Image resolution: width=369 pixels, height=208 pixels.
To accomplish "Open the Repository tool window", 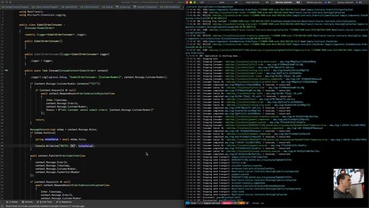I will coord(64,202).
